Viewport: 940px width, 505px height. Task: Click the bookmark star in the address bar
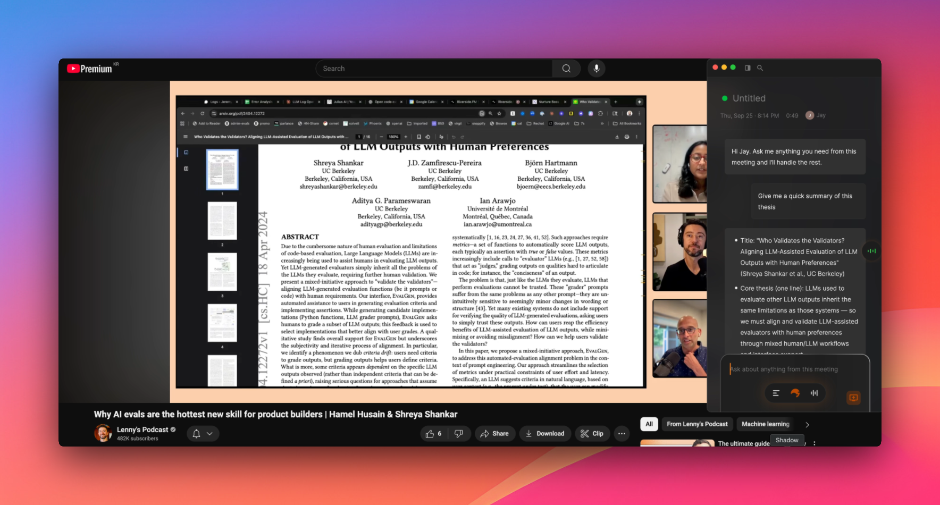tap(499, 113)
